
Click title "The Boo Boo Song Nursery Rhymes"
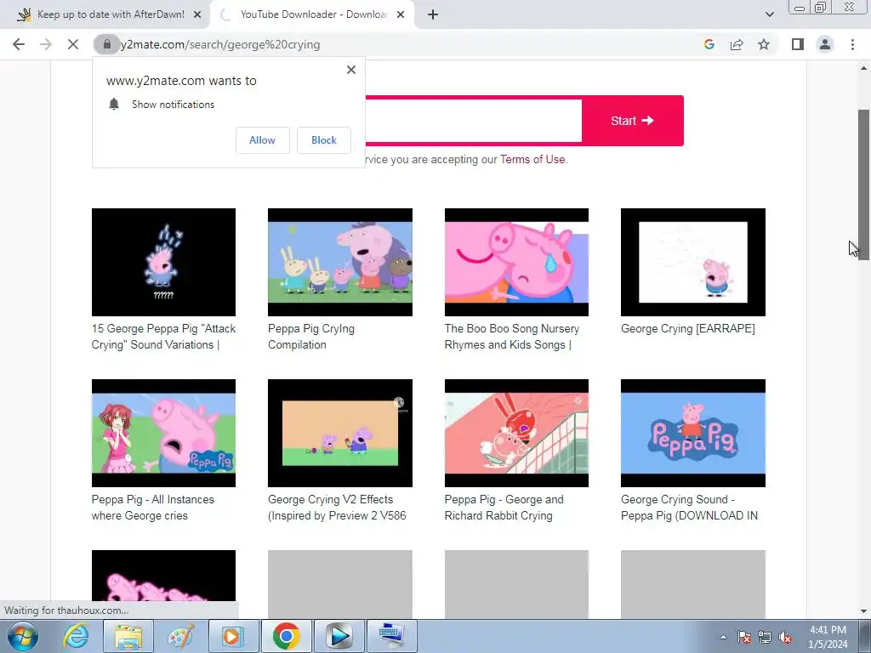pyautogui.click(x=511, y=337)
